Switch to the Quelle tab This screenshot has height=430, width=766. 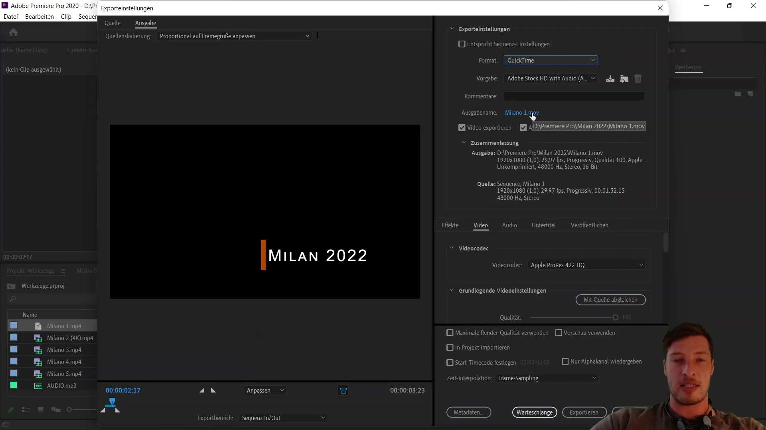click(113, 23)
